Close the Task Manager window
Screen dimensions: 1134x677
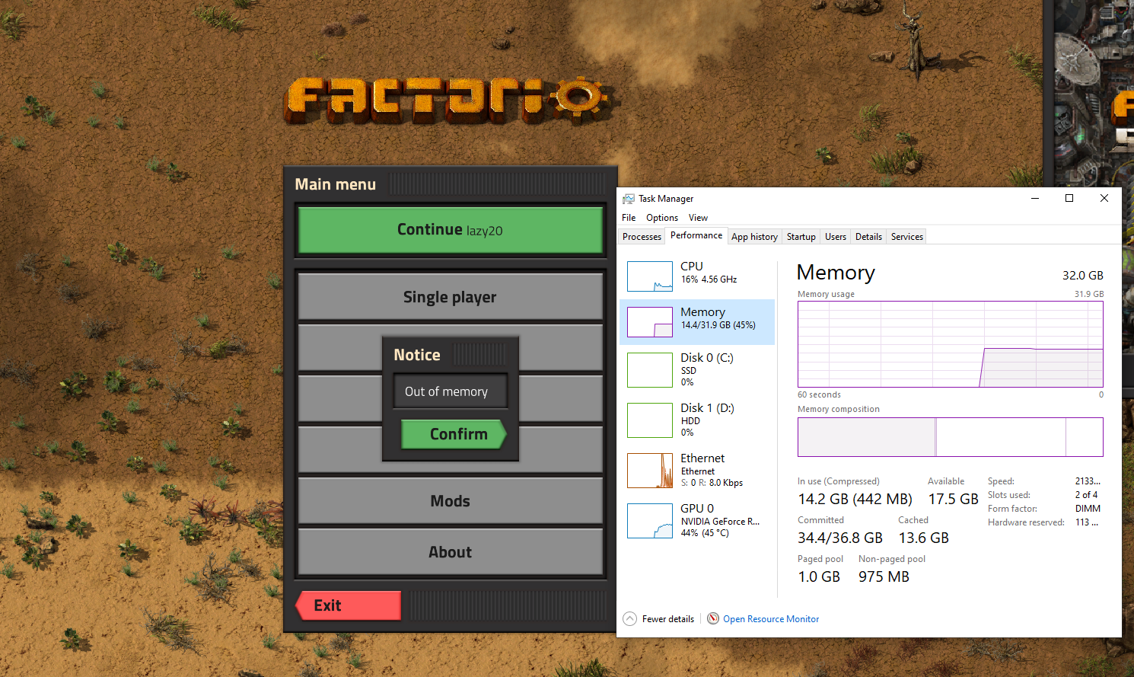point(1104,198)
